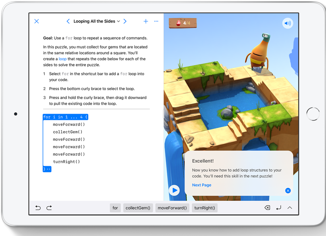Dismiss the Excellent! message bubble
The height and width of the screenshot is (236, 326).
coord(288,190)
